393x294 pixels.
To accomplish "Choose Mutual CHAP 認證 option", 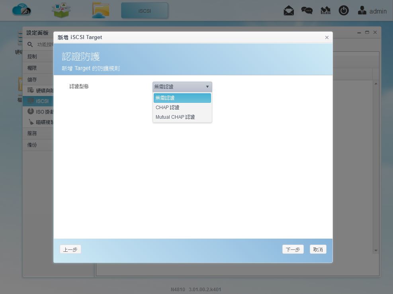I will pos(182,117).
